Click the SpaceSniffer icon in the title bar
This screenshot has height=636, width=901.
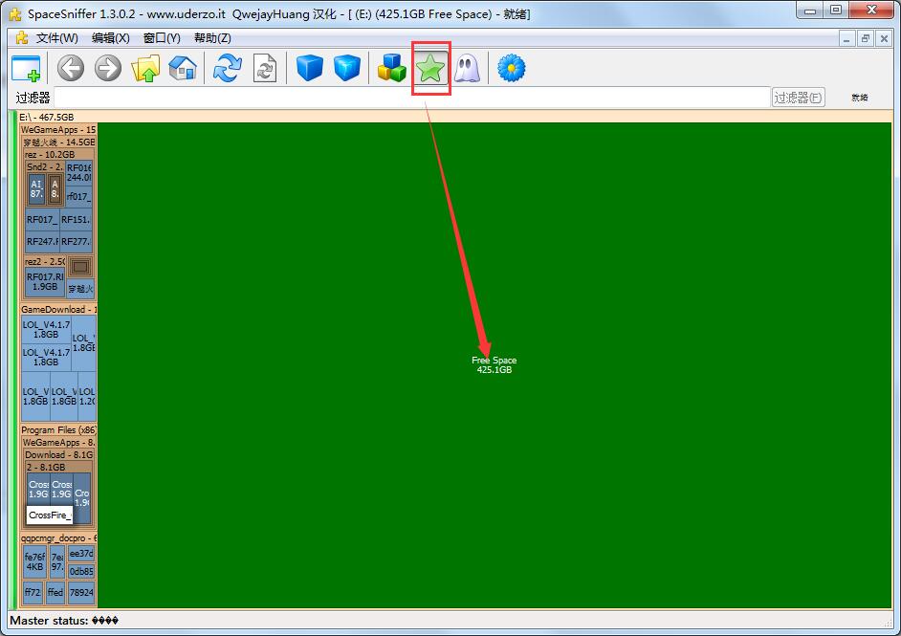pos(15,13)
